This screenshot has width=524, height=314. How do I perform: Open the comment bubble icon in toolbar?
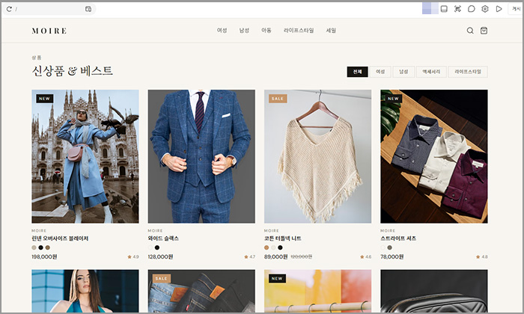tap(471, 9)
